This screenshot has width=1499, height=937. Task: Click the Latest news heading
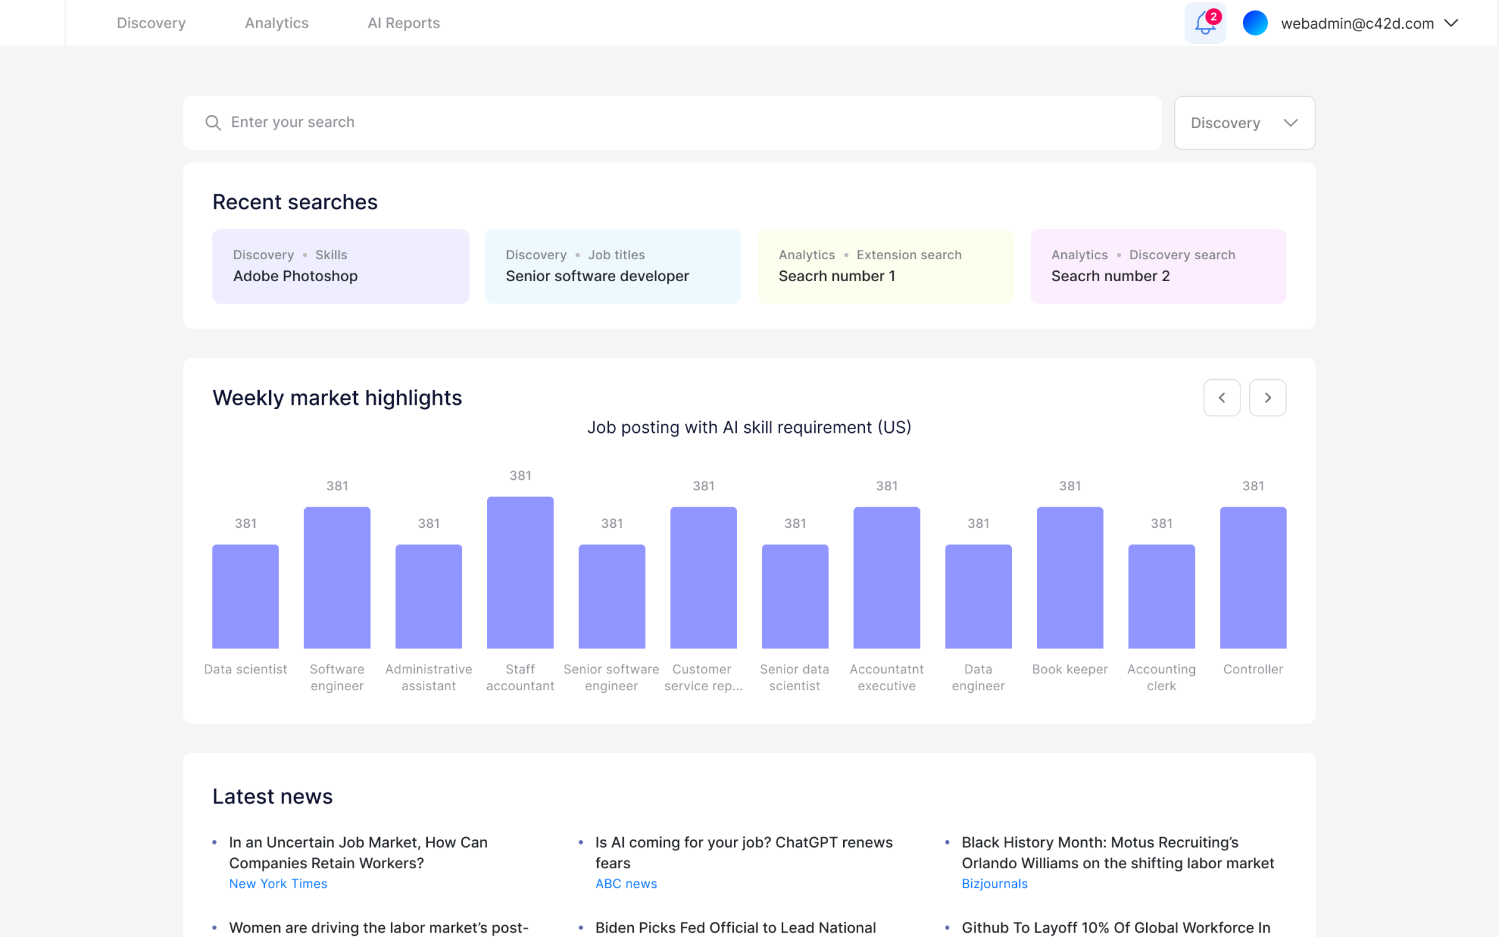pos(272,796)
